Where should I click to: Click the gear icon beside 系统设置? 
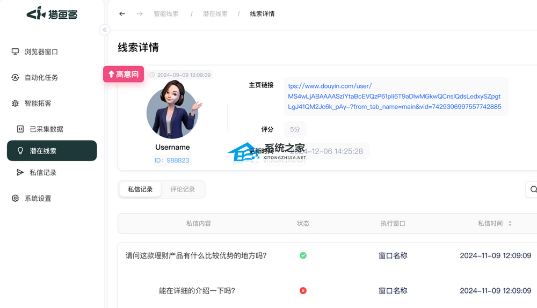point(15,198)
